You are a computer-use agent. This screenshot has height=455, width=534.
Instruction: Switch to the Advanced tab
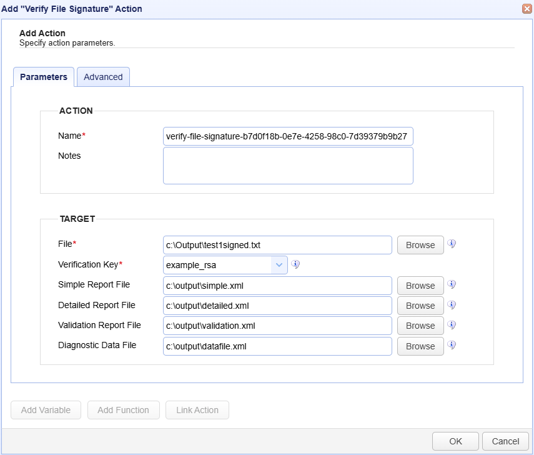tap(103, 77)
